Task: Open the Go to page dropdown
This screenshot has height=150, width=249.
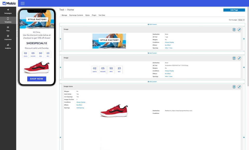Action: 241,20
